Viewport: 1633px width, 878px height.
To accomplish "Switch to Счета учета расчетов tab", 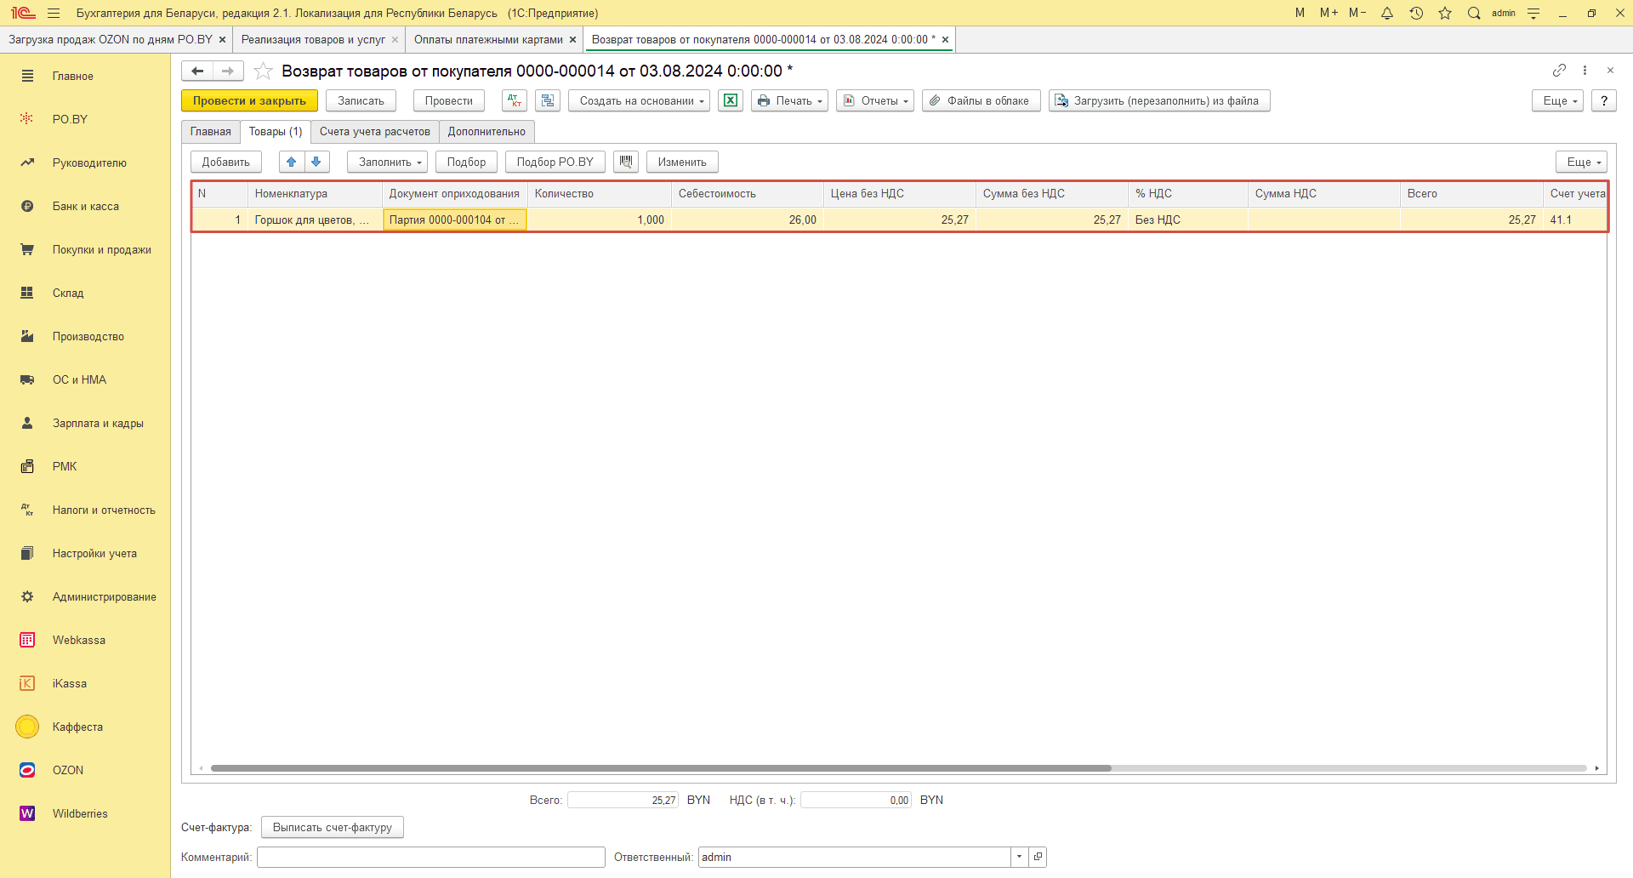I will pos(375,131).
